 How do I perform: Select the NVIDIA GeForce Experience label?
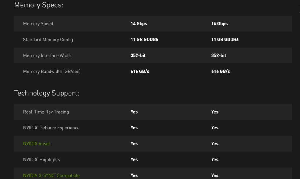tap(51, 128)
